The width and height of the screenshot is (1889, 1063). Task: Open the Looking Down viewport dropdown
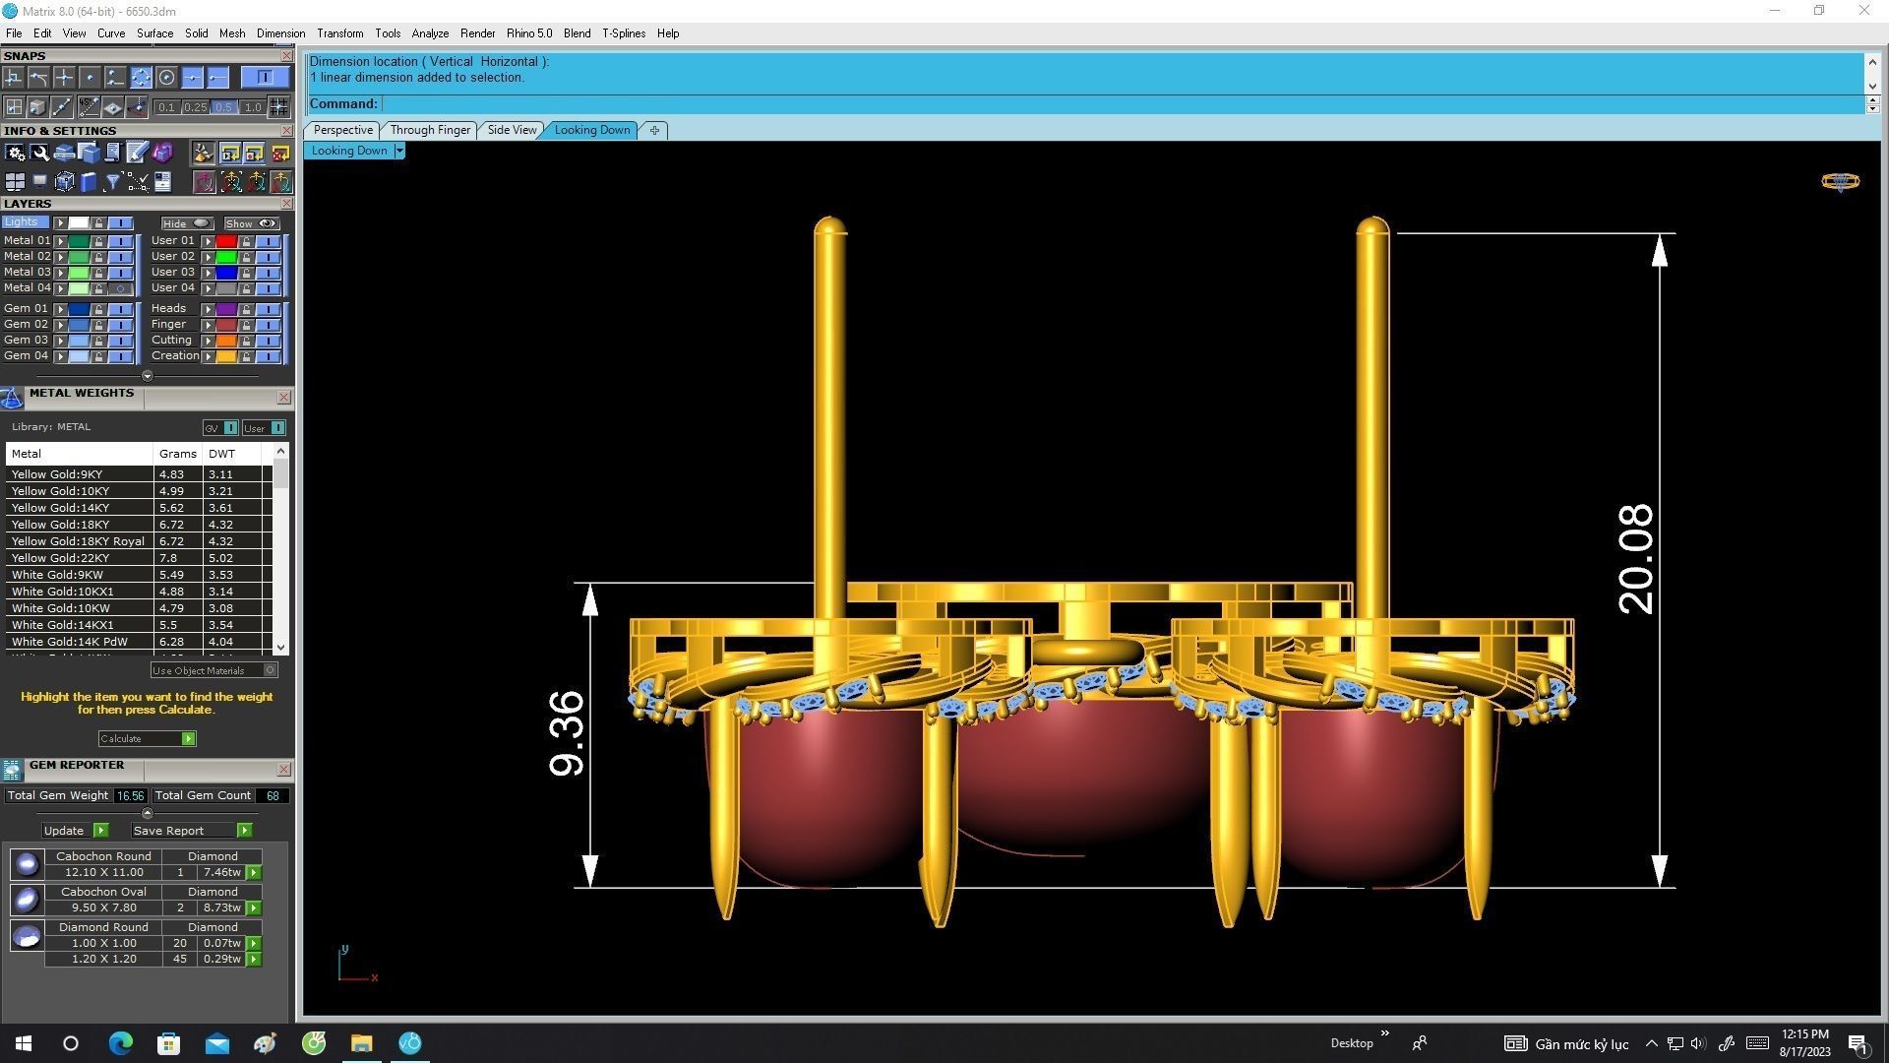[398, 151]
